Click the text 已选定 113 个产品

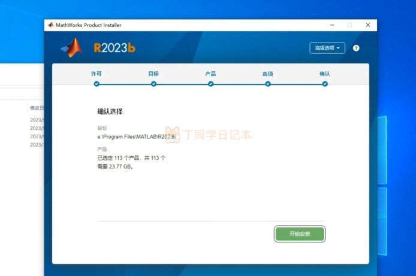[x=118, y=158]
